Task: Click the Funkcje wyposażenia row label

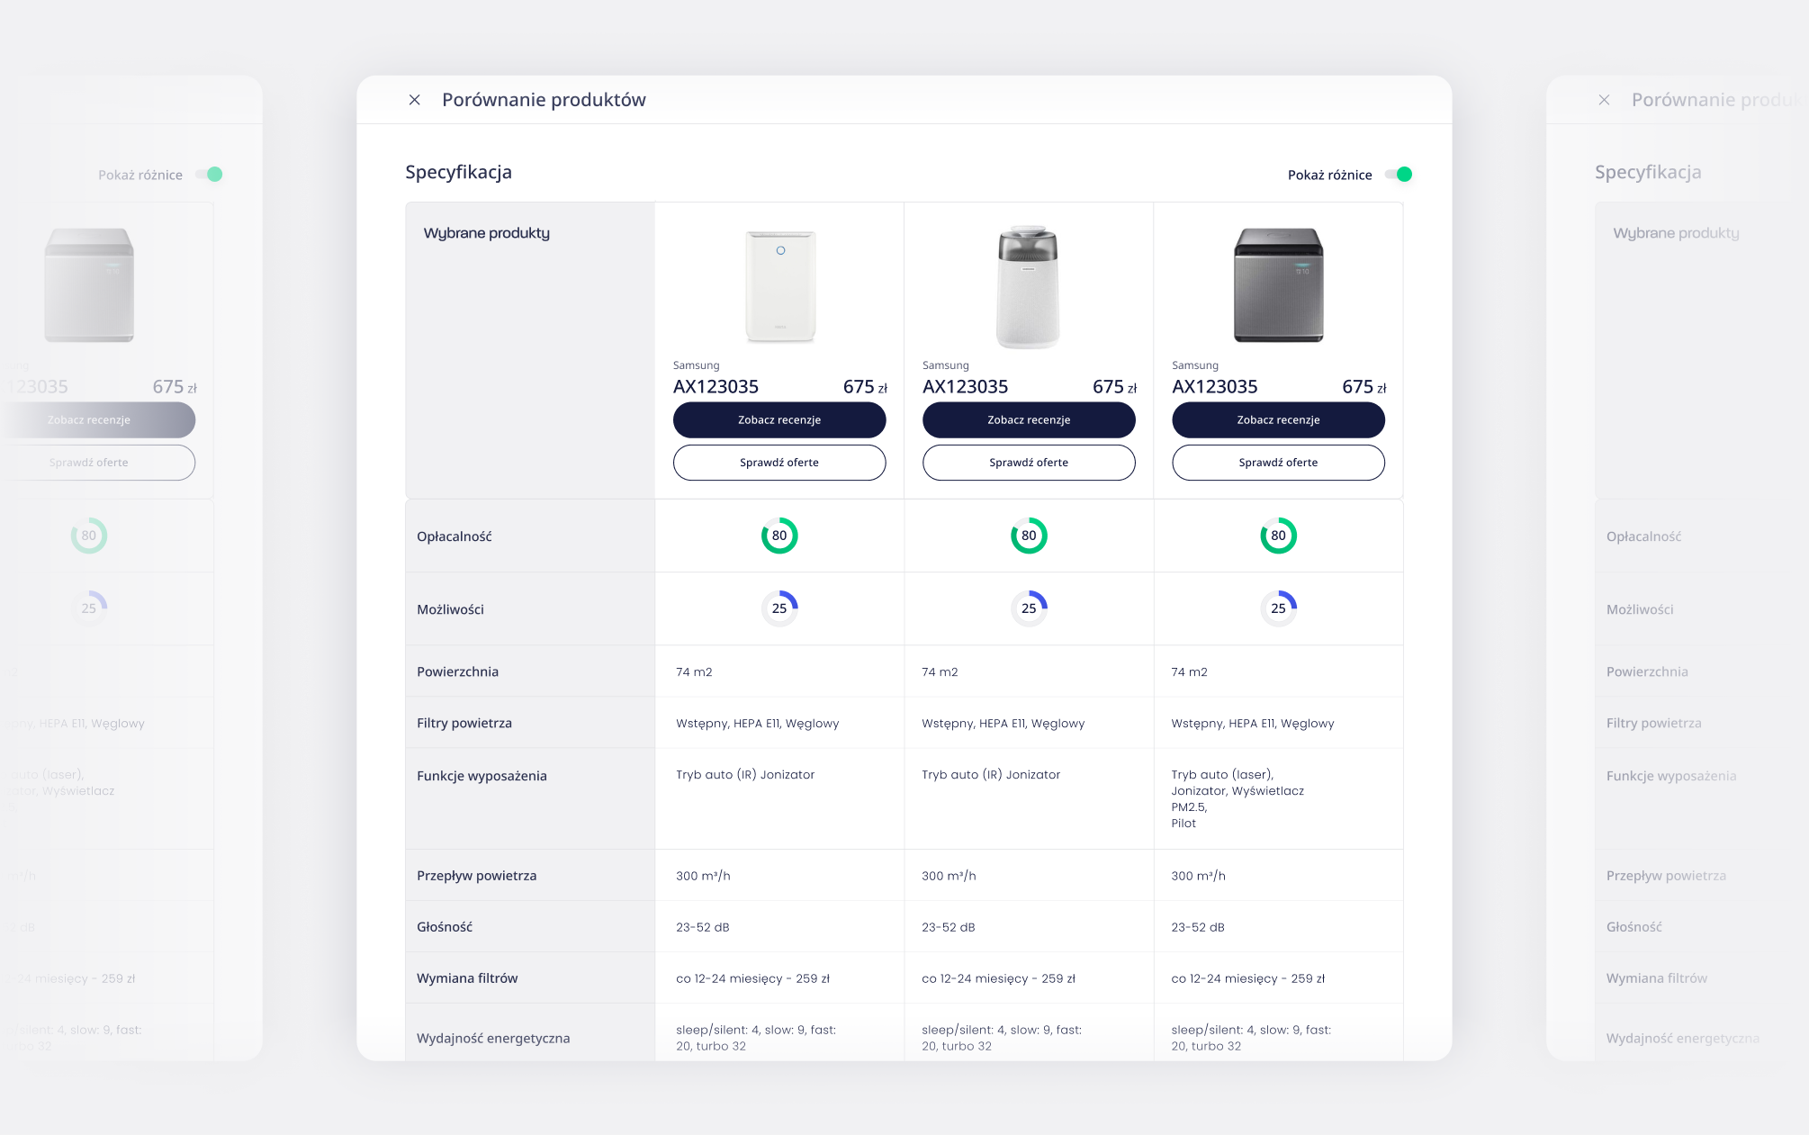Action: 482,775
